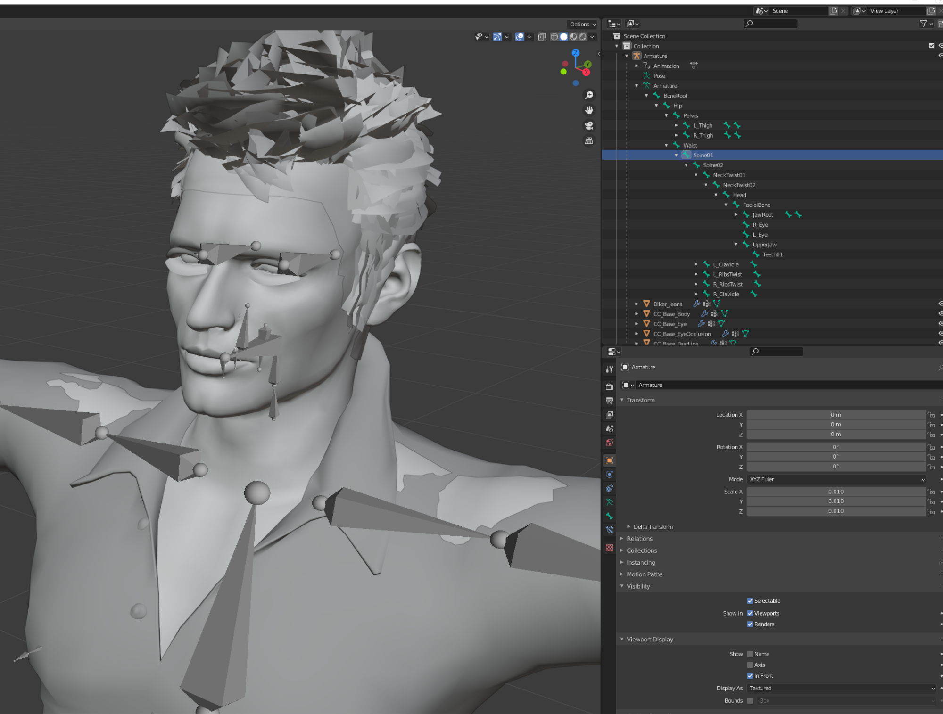The image size is (943, 714).
Task: Toggle In Front checkbox
Action: click(750, 675)
